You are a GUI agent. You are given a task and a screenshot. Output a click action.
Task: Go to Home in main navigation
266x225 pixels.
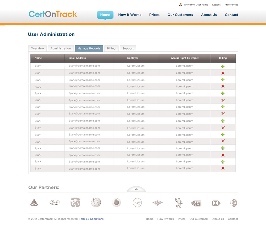105,15
